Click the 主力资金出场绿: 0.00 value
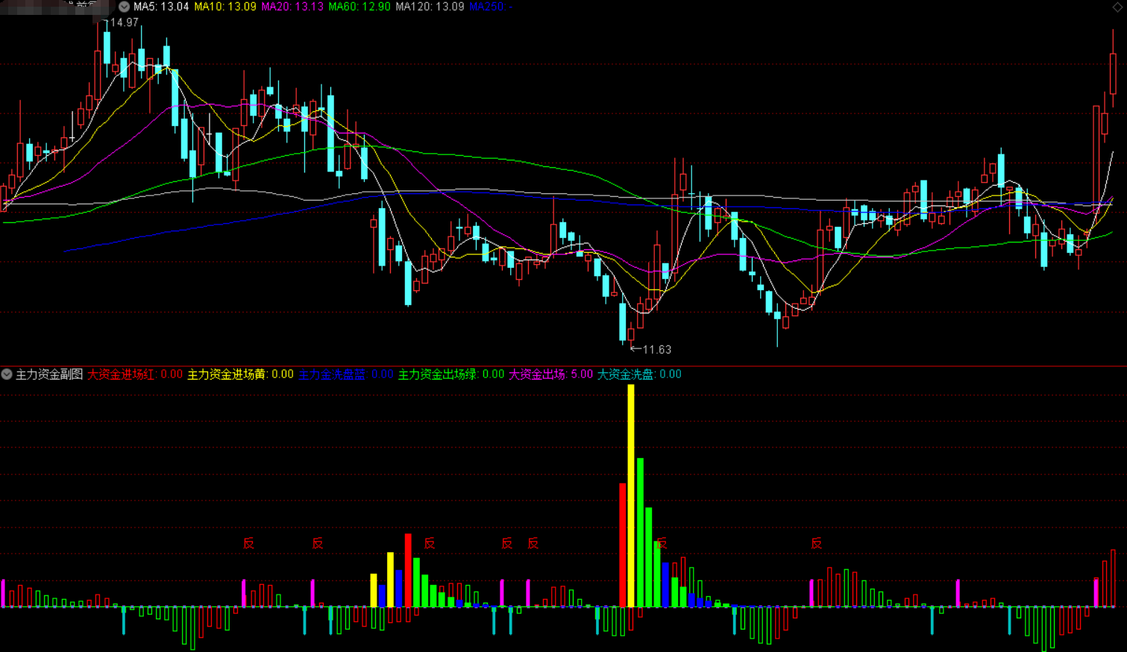Screen dimensions: 1127x652 (451, 374)
